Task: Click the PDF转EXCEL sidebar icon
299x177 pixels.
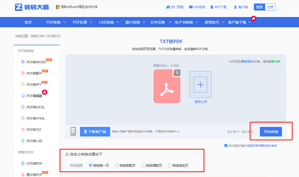Action: tap(23, 107)
